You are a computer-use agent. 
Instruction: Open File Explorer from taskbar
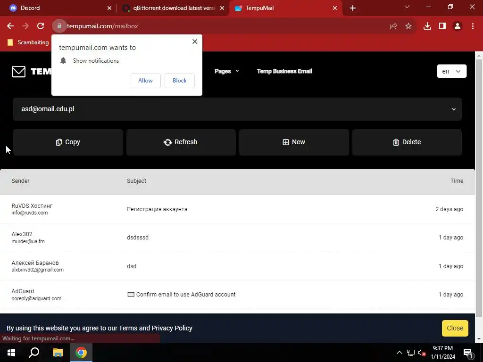[x=58, y=353]
